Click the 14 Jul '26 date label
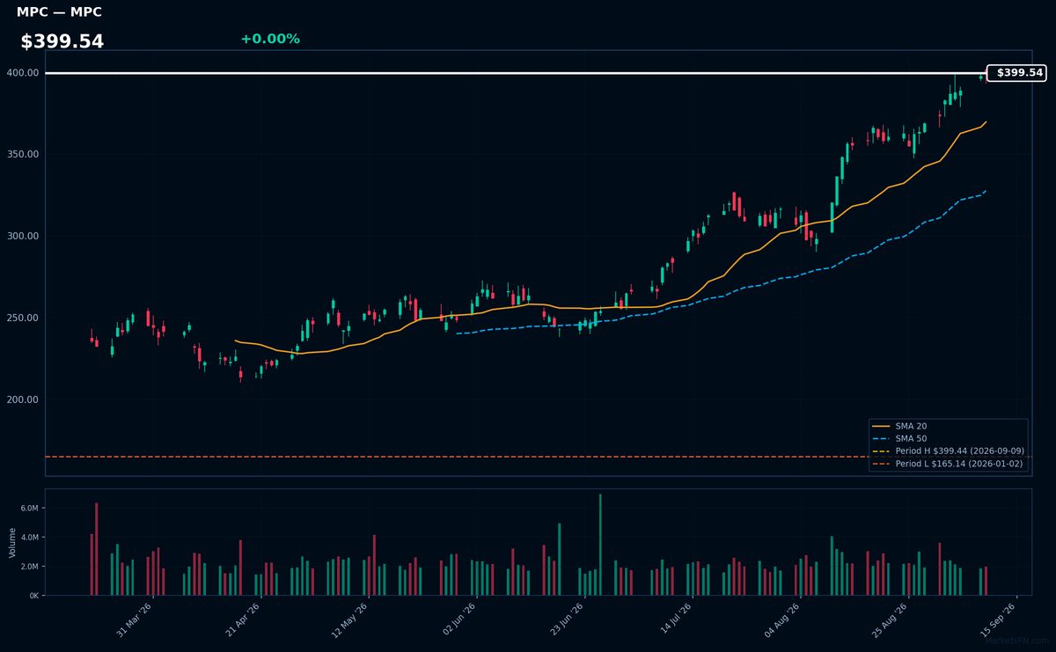The width and height of the screenshot is (1056, 652). point(674,619)
